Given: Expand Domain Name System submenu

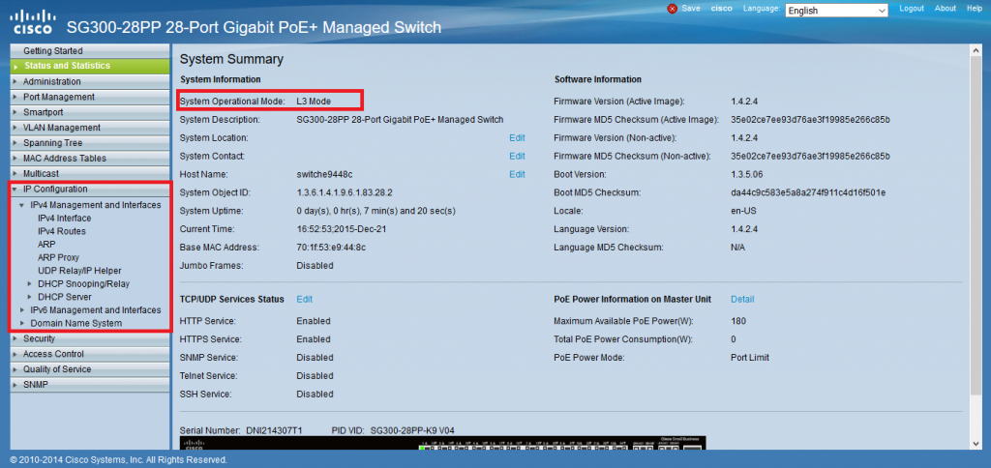Looking at the screenshot, I should click(75, 323).
